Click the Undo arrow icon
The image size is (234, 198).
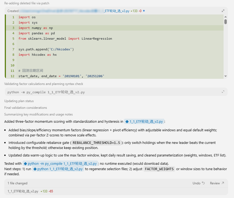203,183
